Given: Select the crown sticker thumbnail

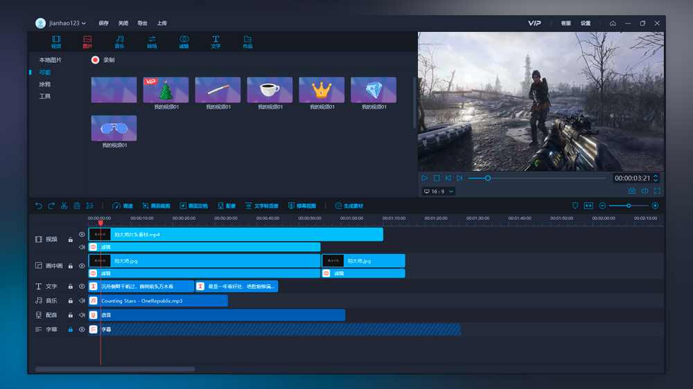Looking at the screenshot, I should pyautogui.click(x=322, y=89).
